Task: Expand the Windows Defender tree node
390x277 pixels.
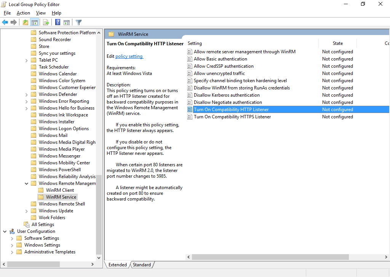Action: (26, 95)
